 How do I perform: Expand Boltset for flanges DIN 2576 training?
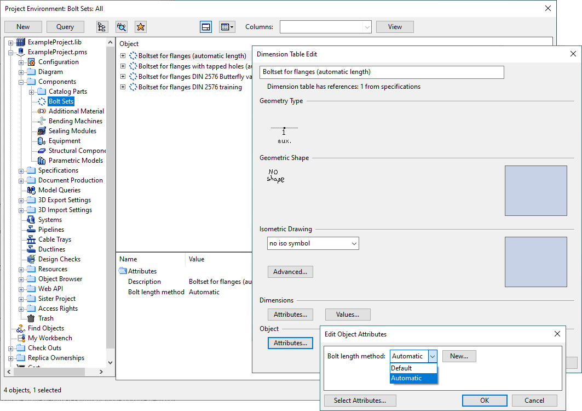click(x=123, y=87)
